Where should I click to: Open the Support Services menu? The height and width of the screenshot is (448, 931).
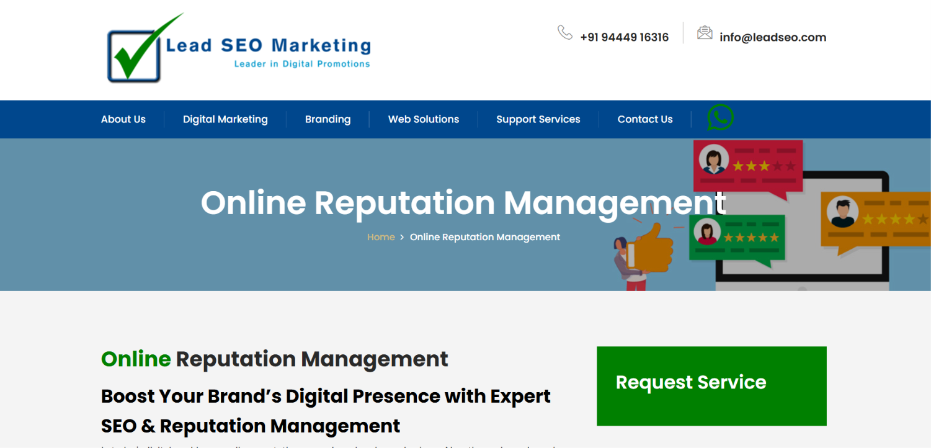pos(538,119)
